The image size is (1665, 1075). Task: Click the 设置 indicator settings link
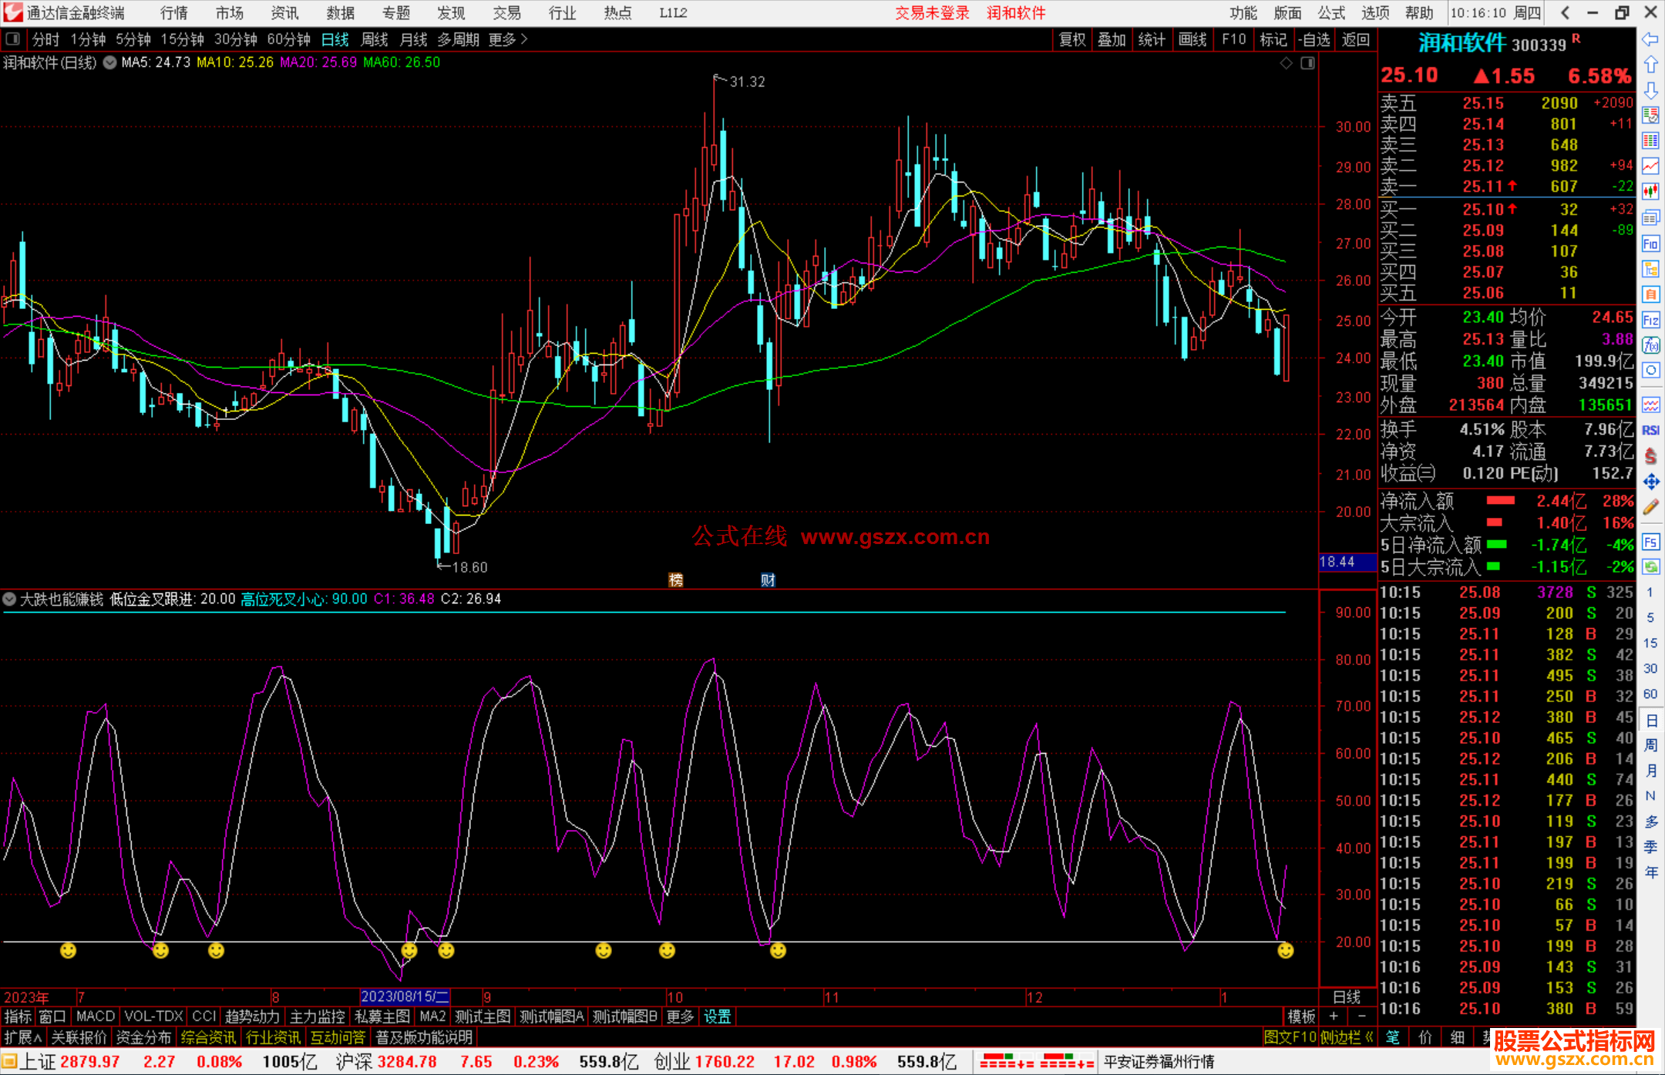click(x=717, y=1016)
